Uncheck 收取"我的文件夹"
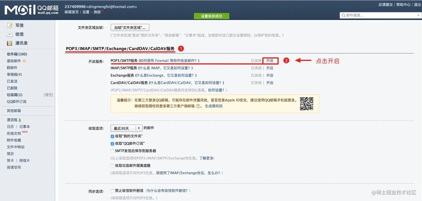 coord(112,137)
